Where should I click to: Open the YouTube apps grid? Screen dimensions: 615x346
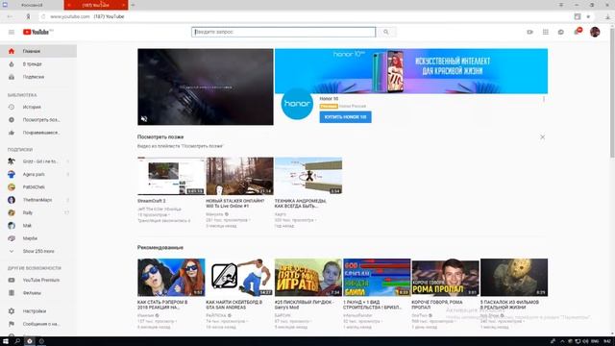[546, 32]
